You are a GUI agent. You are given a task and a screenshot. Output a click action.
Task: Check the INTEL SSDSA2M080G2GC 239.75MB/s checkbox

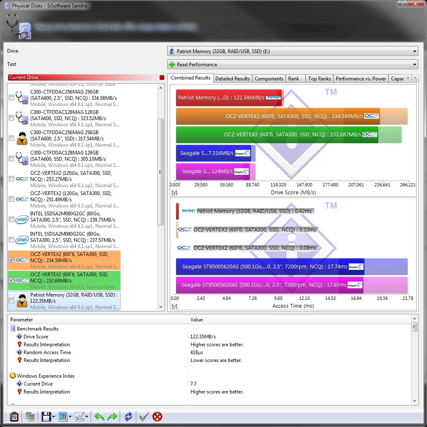point(11,219)
